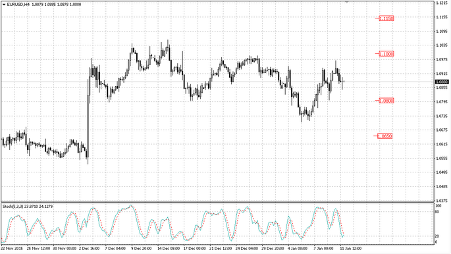Click the 25 Nov 12:00 date label
This screenshot has width=451, height=254.
pyautogui.click(x=38, y=248)
